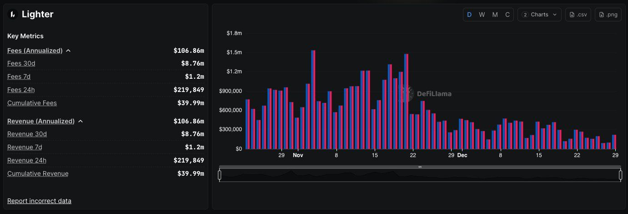Select Cumulative (C) chart view

point(507,15)
